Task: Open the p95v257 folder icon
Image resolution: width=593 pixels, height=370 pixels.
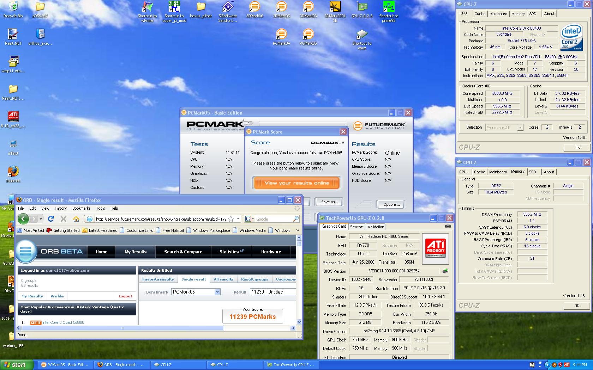Action: click(x=40, y=10)
